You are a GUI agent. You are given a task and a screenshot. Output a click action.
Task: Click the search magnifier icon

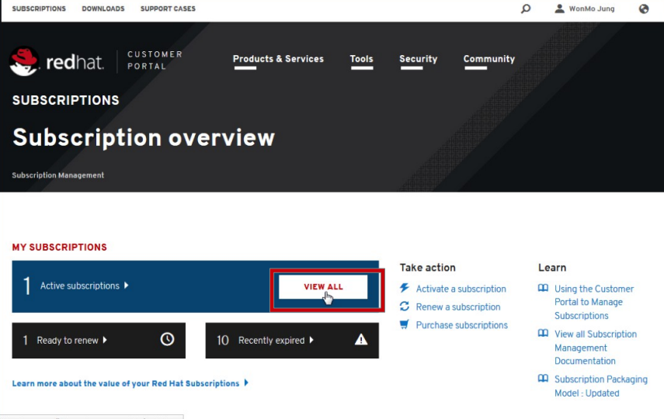pyautogui.click(x=526, y=9)
